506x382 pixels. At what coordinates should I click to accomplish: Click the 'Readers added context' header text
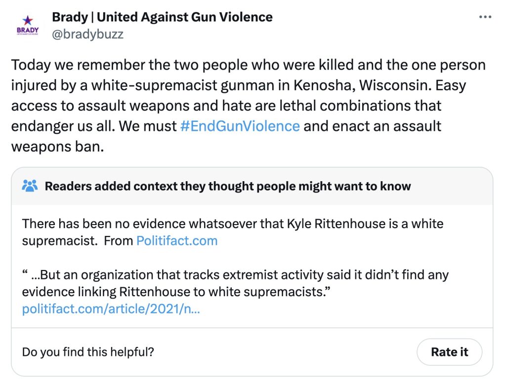click(x=228, y=186)
